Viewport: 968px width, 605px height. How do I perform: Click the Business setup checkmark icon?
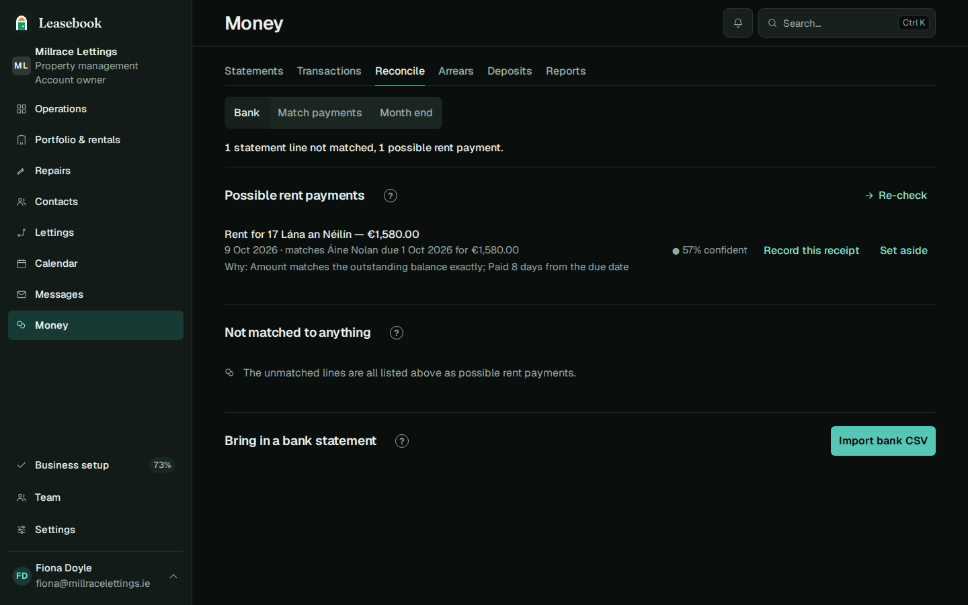tap(22, 465)
